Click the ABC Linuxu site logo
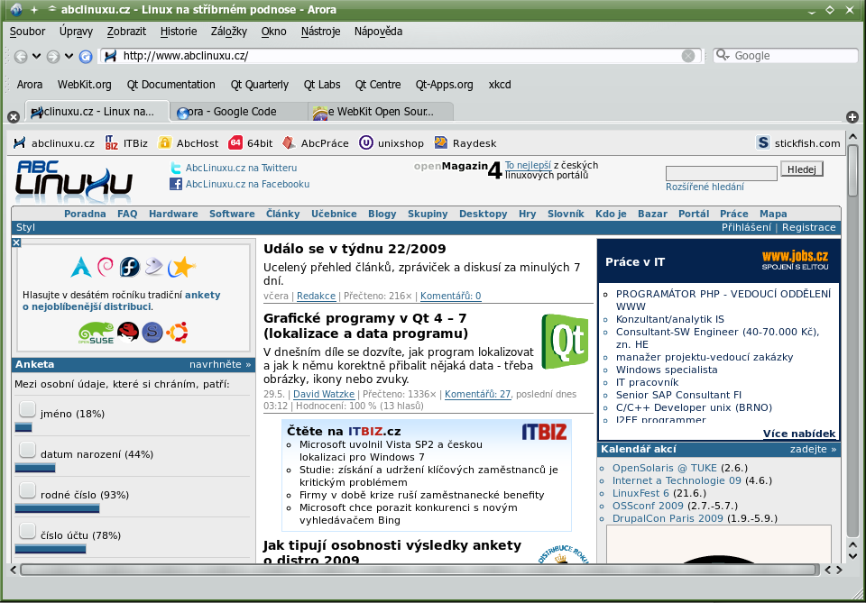The width and height of the screenshot is (866, 603). 74,180
